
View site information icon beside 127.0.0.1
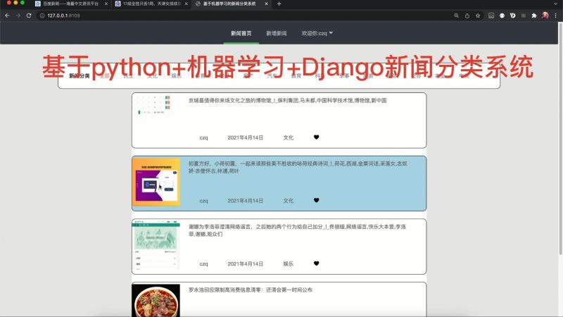tap(42, 15)
